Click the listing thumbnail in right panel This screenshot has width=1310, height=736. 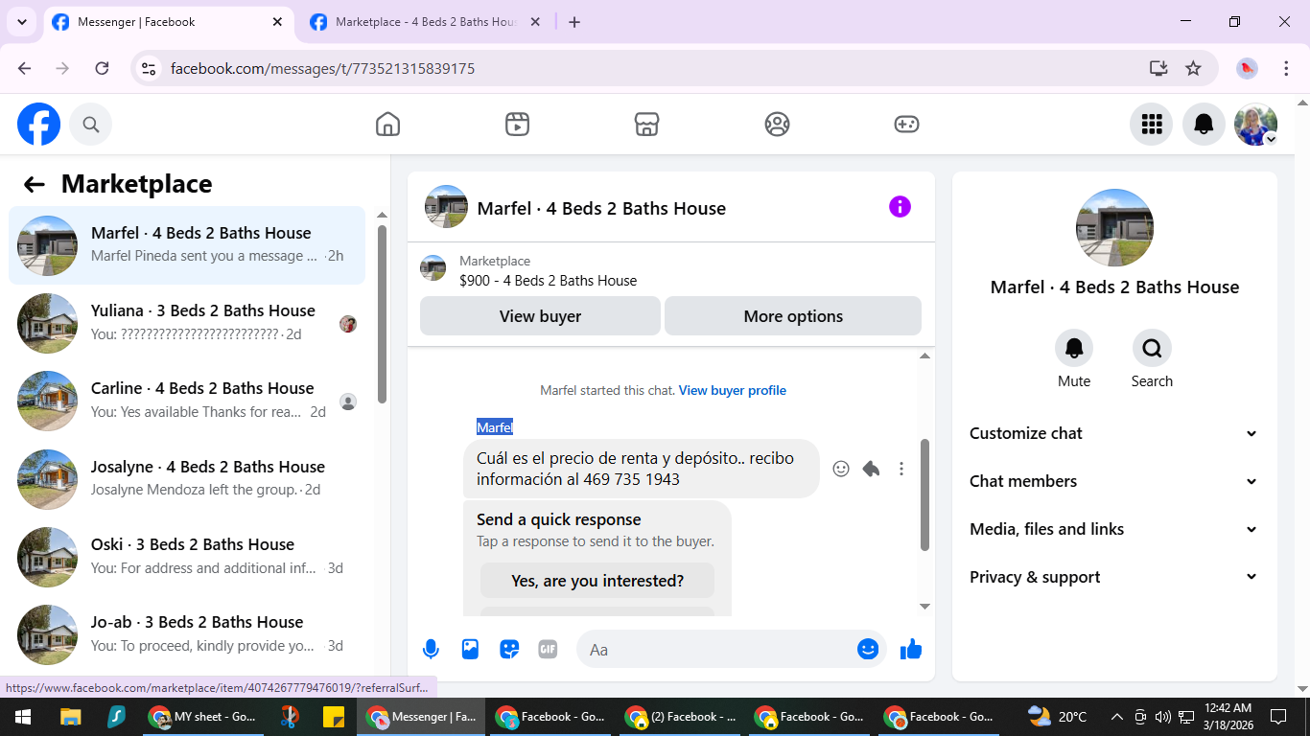pos(1114,228)
